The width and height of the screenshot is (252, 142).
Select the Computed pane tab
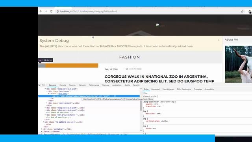coord(156,89)
